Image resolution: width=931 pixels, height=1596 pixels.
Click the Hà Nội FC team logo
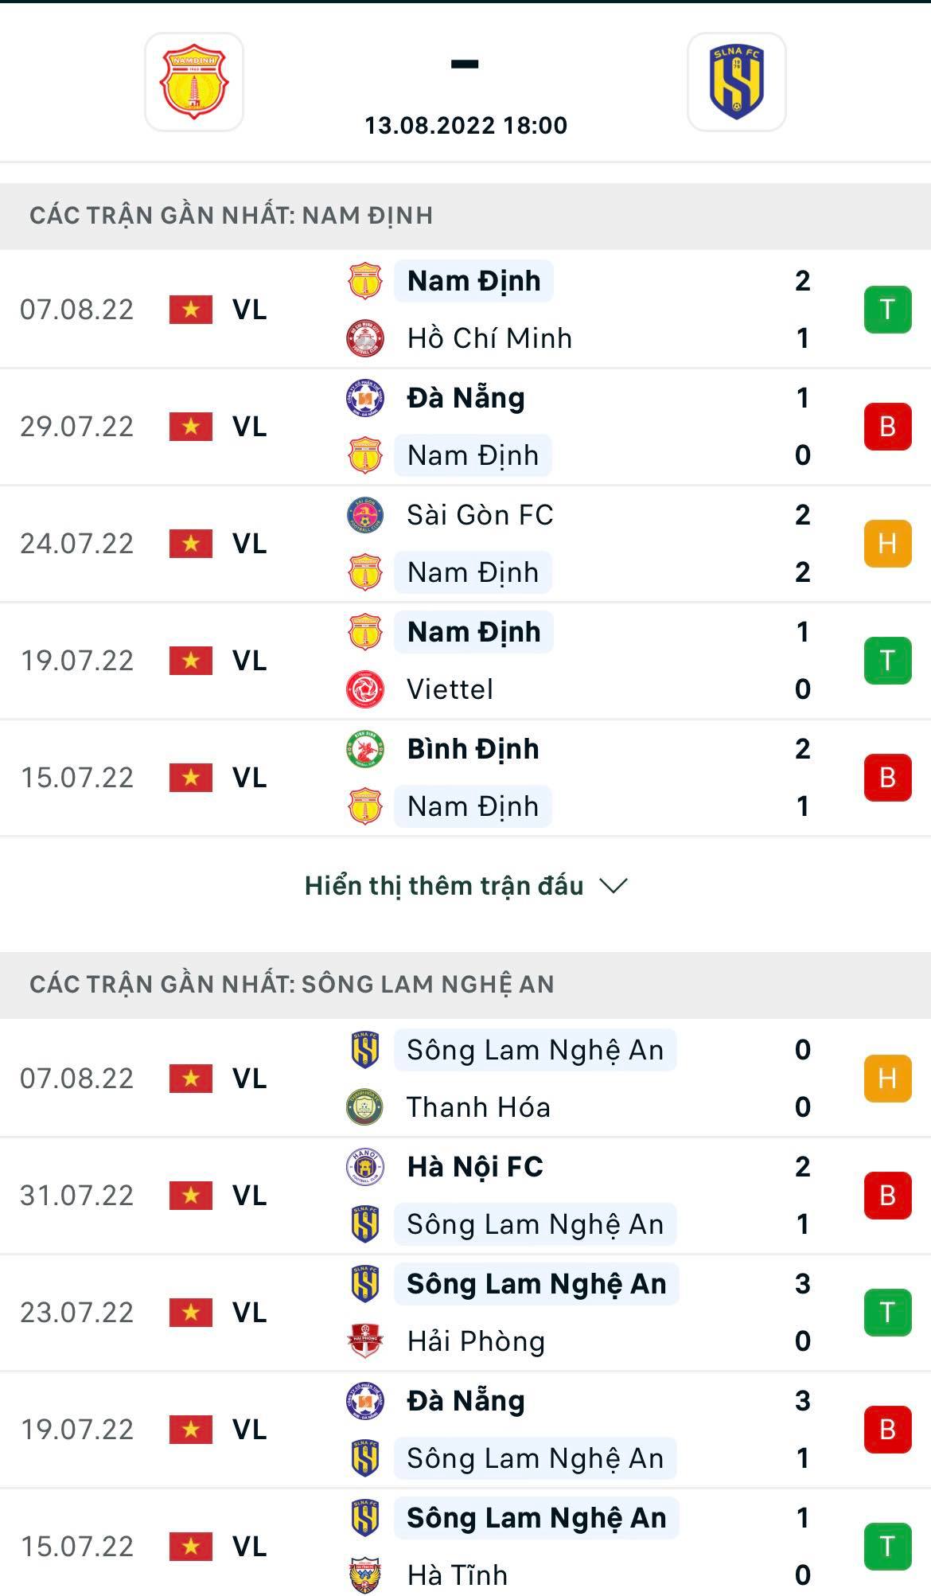click(365, 1167)
